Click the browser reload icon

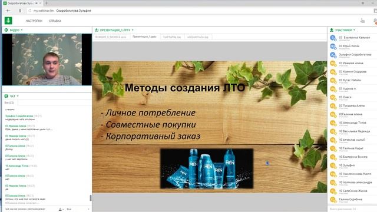pos(30,11)
